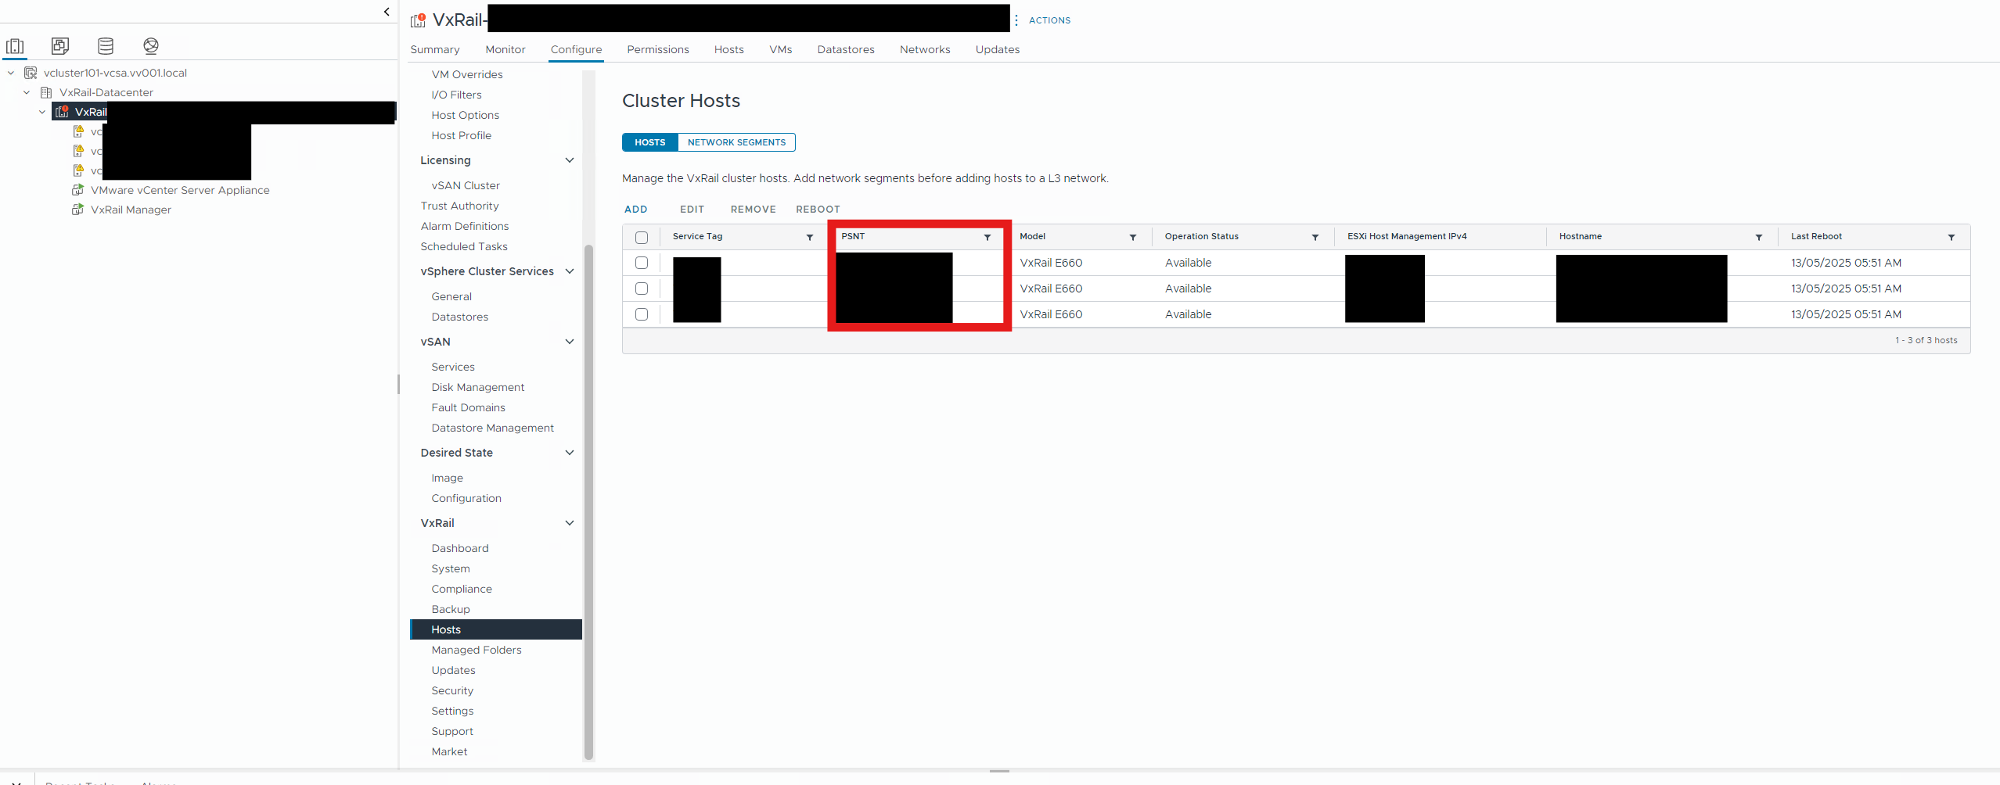
Task: Collapse the vSphere Cluster Services section
Action: pos(570,271)
